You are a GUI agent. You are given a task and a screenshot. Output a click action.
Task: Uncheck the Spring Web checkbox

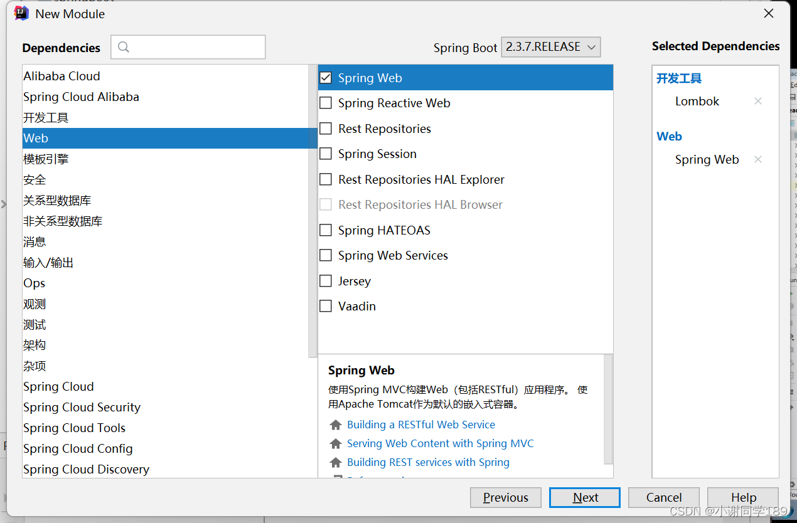(x=326, y=78)
